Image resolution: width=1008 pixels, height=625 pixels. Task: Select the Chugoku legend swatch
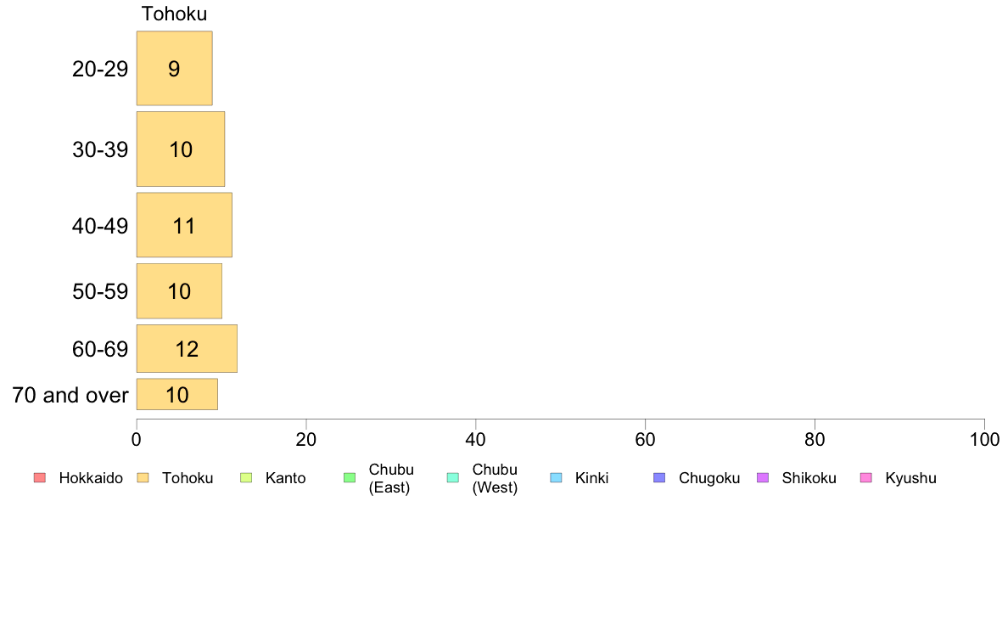pyautogui.click(x=659, y=477)
